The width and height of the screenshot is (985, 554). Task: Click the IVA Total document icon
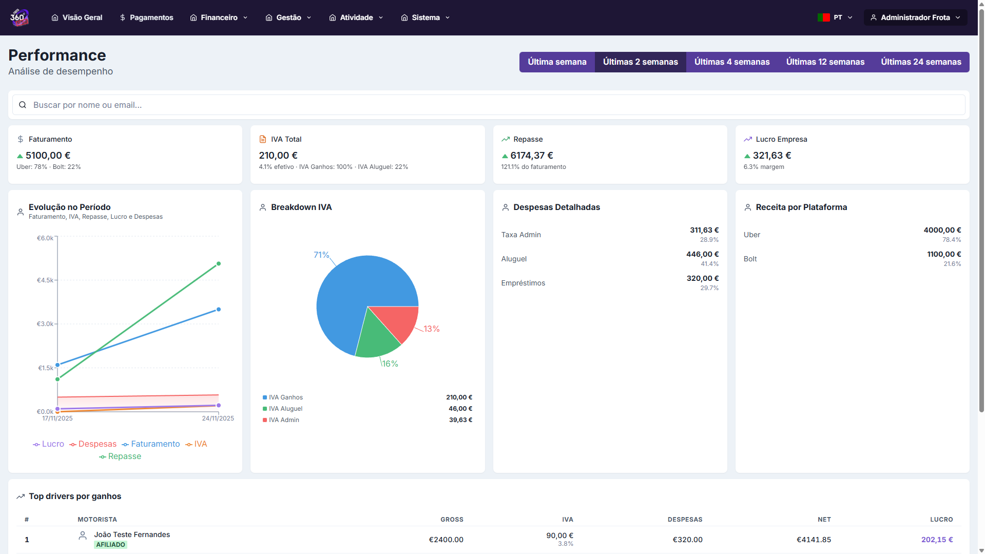[x=263, y=139]
